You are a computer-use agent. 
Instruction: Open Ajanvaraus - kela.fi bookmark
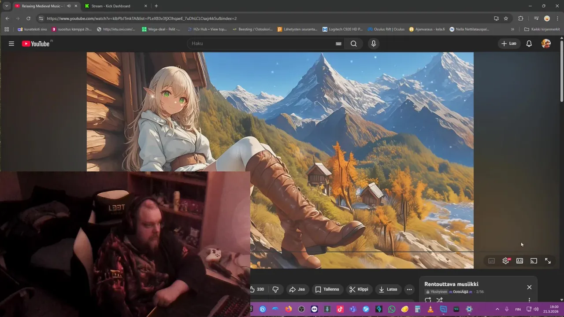427,29
